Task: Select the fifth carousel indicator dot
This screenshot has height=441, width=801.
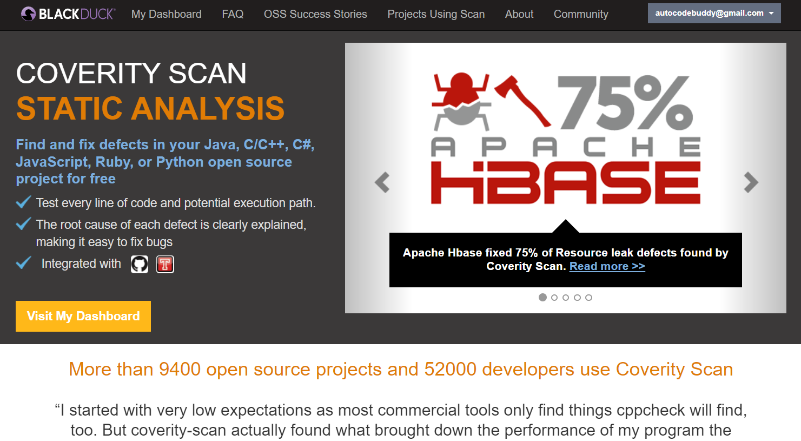Action: click(589, 298)
